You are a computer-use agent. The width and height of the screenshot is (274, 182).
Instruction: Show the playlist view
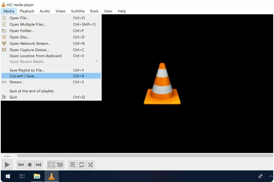click(x=73, y=165)
